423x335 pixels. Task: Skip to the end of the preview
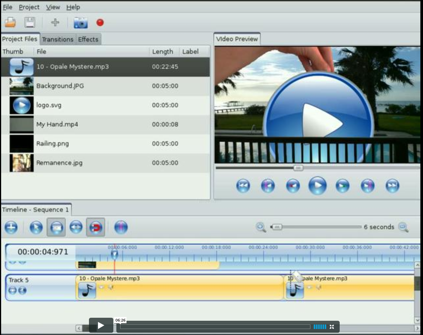pyautogui.click(x=392, y=186)
